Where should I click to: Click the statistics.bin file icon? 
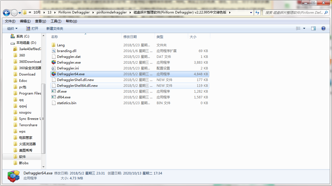[x=54, y=103]
